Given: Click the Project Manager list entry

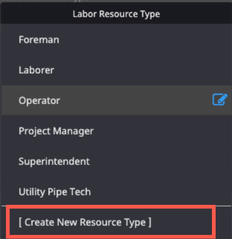Looking at the screenshot, I should pos(117,131).
